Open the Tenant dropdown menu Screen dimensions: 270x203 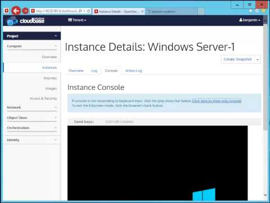coord(77,20)
